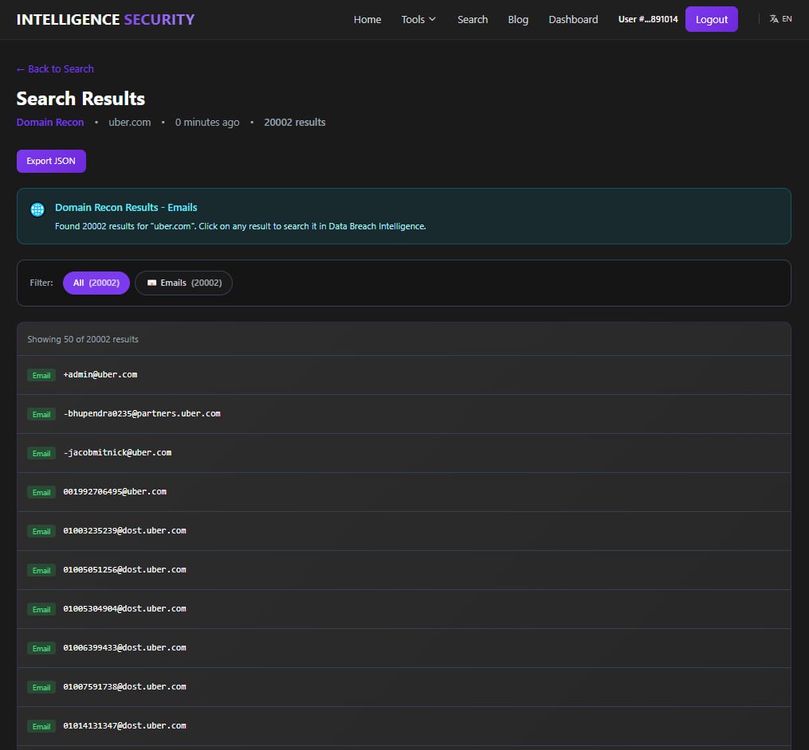Image resolution: width=809 pixels, height=750 pixels.
Task: Click the Domain Recon link under heading
Action: [x=50, y=122]
